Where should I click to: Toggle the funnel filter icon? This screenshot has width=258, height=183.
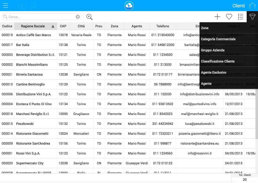[252, 17]
